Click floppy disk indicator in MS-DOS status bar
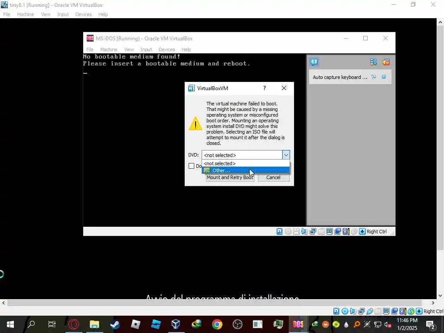The image size is (444, 333). [x=296, y=232]
